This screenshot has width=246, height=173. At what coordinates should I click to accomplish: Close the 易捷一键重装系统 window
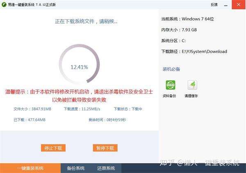pos(239,4)
